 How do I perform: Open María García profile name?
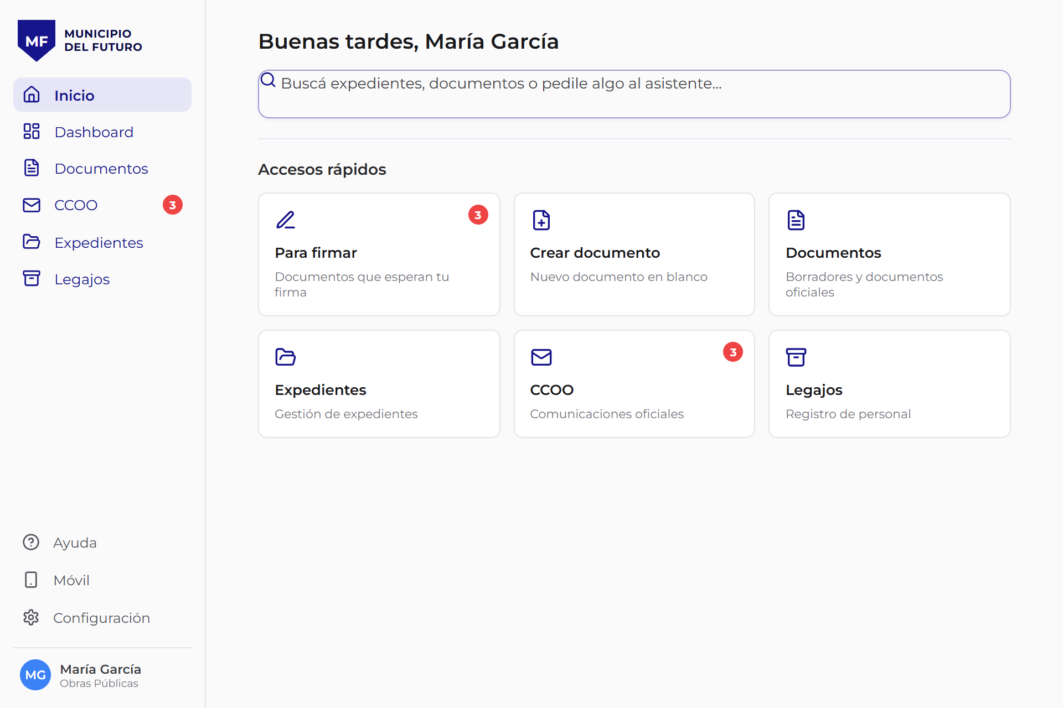100,669
